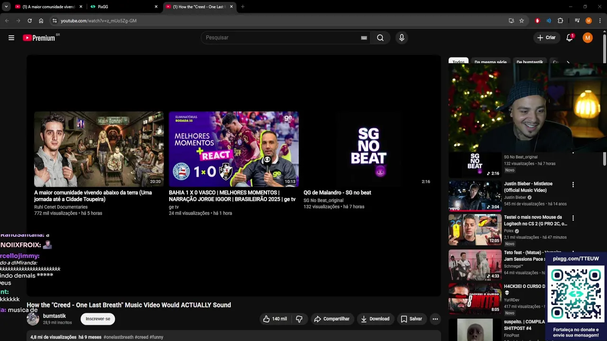Open Logitech mouse CS 2 video thumbnail

coord(475,229)
